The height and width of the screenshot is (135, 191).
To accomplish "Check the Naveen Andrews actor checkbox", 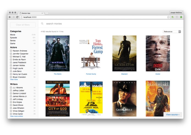I will [x=11, y=51].
